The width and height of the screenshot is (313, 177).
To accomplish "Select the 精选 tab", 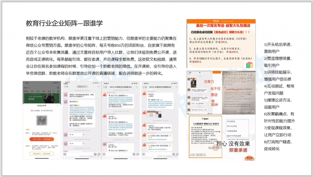I will coord(26,91).
